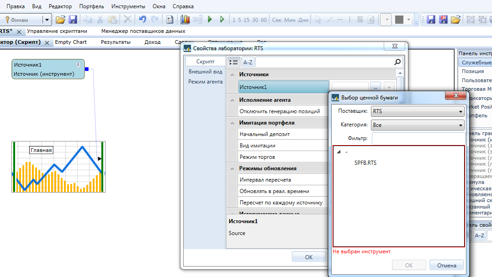Open color swatch dropdown arrow
This screenshot has width=492, height=277.
tap(408, 20)
